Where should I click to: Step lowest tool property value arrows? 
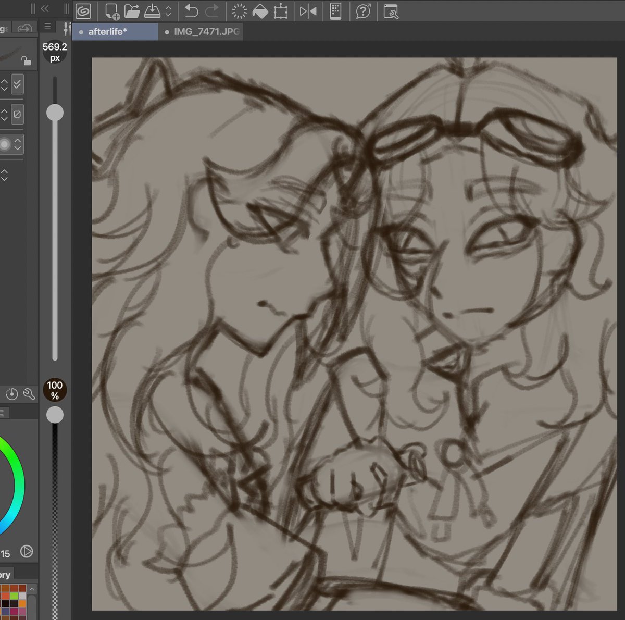coord(4,175)
